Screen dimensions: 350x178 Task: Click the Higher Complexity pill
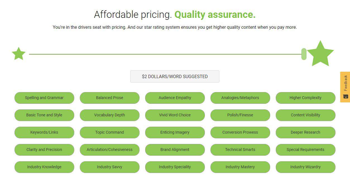click(x=306, y=98)
